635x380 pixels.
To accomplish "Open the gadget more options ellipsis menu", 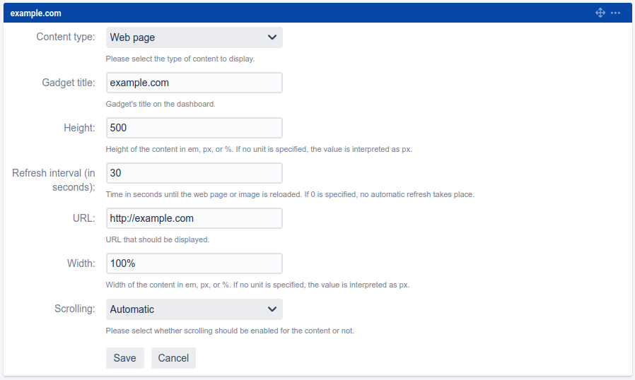I will [x=615, y=13].
